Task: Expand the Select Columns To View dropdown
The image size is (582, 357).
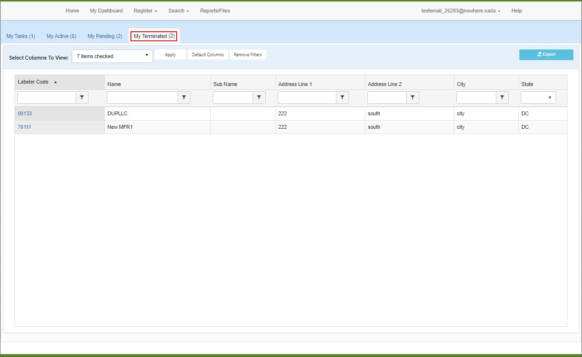Action: pyautogui.click(x=112, y=56)
